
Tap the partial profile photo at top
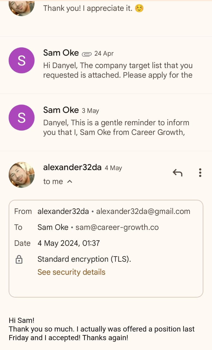22,7
